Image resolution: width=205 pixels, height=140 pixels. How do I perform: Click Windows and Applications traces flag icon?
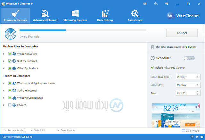point(14,83)
